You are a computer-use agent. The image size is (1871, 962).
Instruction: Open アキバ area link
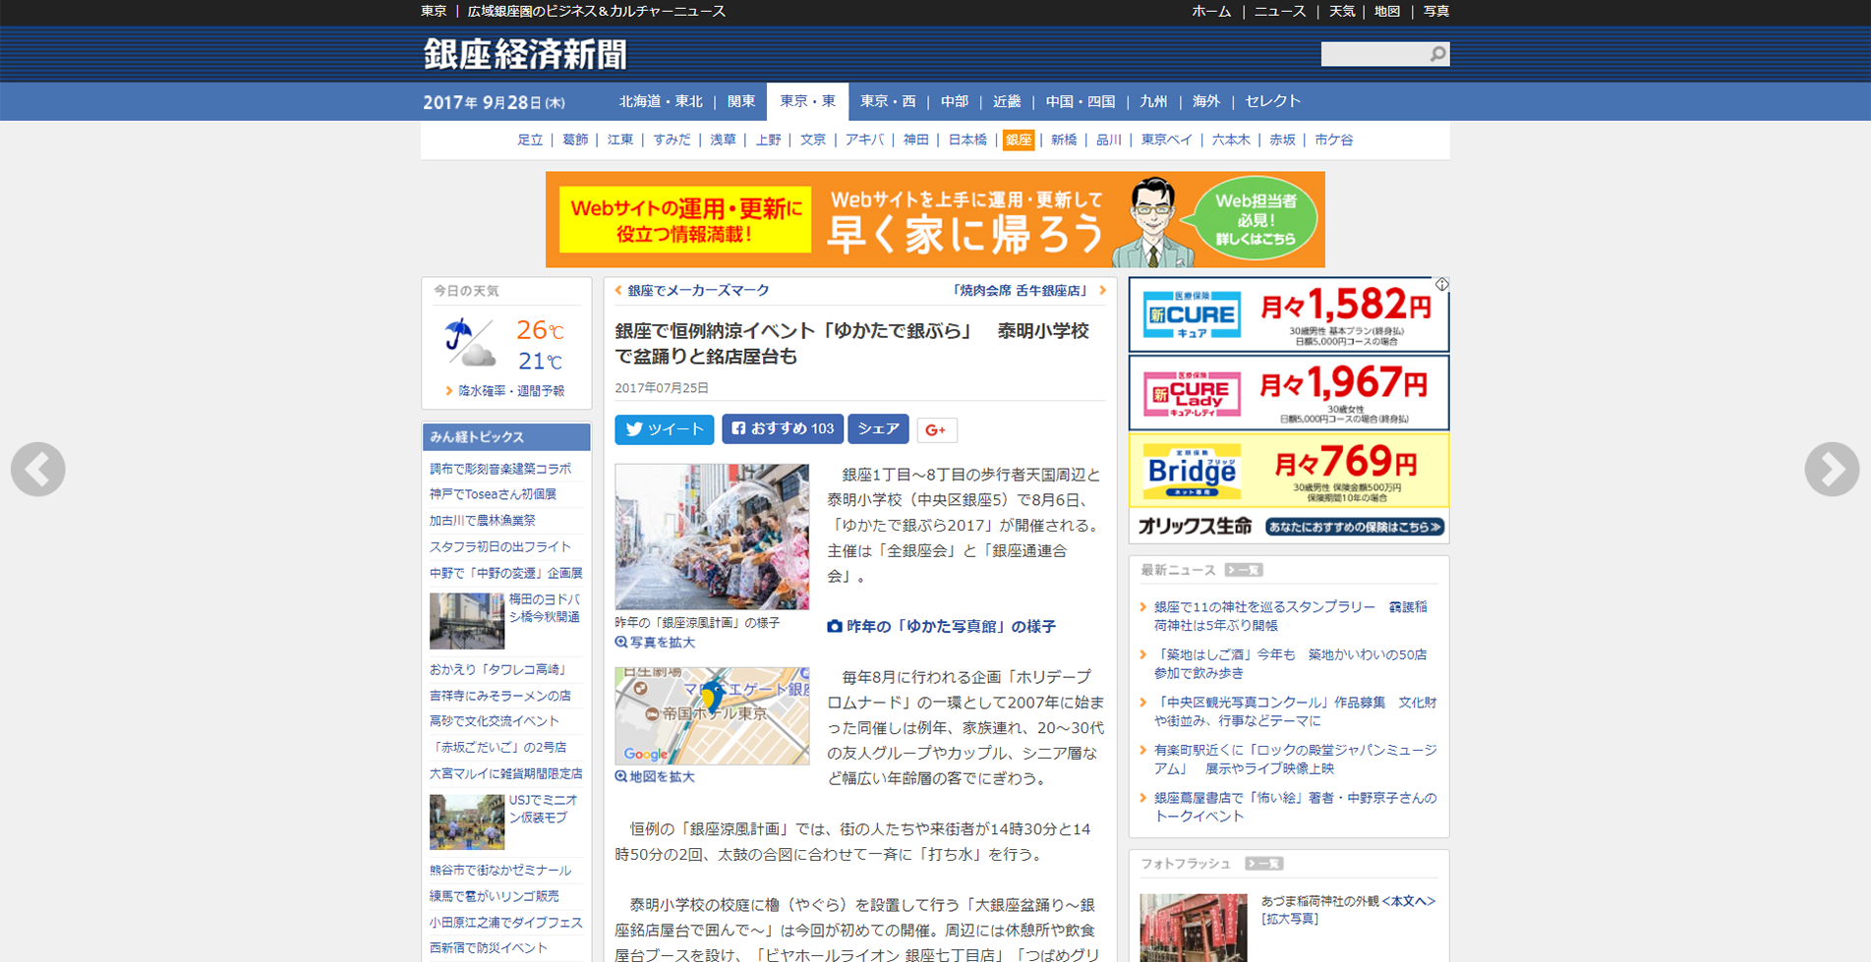point(864,140)
